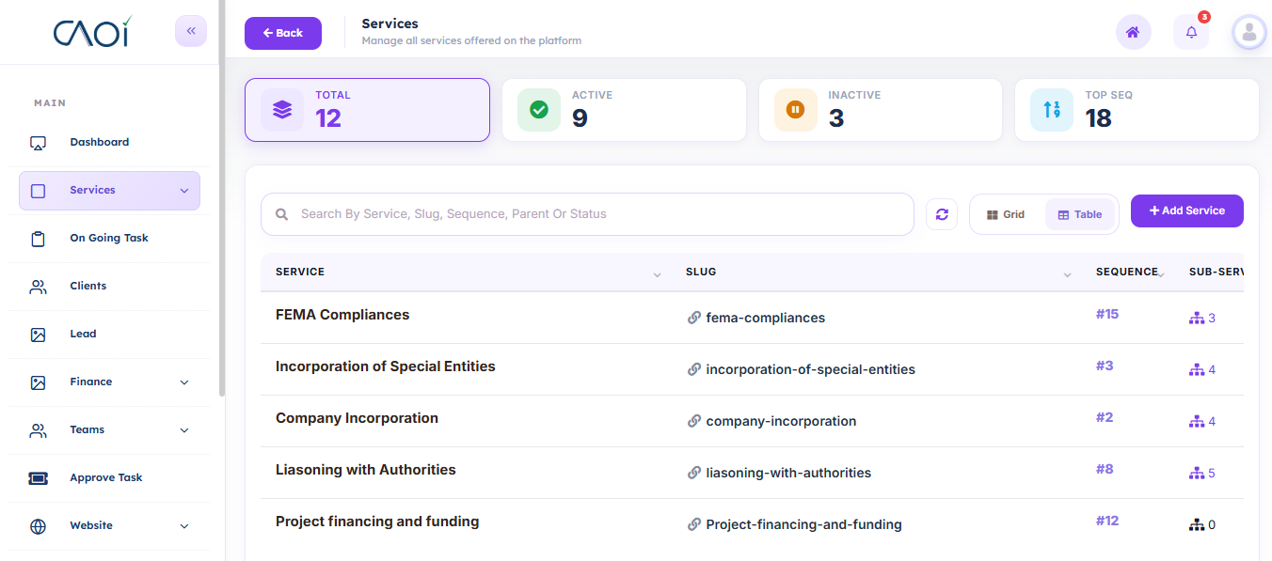This screenshot has width=1272, height=561.
Task: Select the Active 9 stat card
Action: [x=624, y=110]
